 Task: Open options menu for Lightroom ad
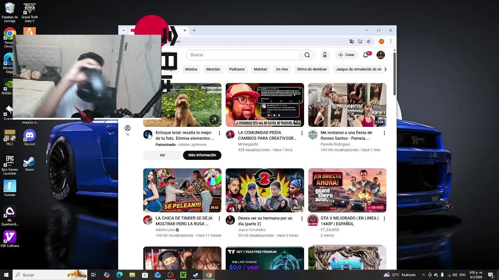[x=219, y=133]
